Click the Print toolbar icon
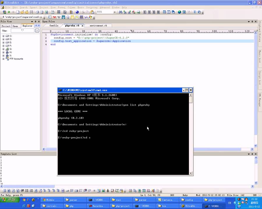 click(x=37, y=12)
